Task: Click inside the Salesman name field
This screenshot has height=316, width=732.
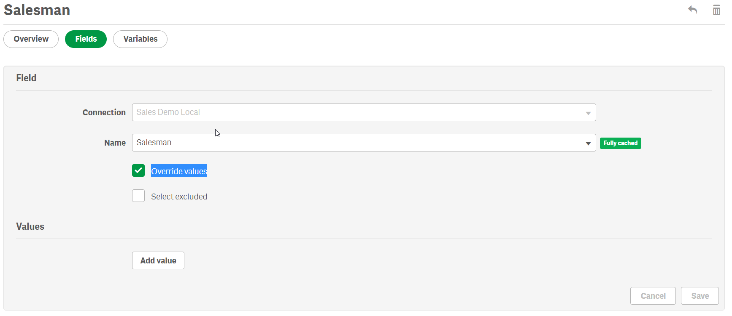Action: coord(359,143)
